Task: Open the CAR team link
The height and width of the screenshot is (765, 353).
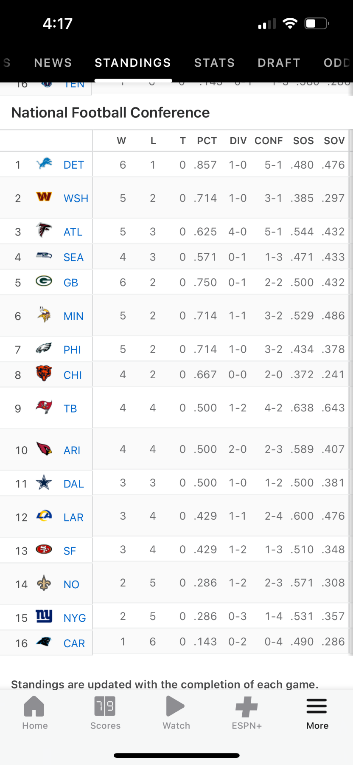Action: tap(74, 643)
